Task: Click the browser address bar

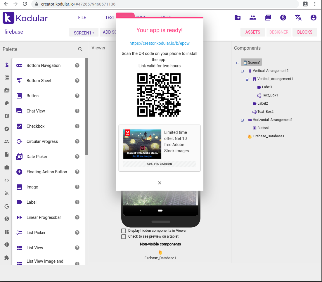Action: pos(165,4)
